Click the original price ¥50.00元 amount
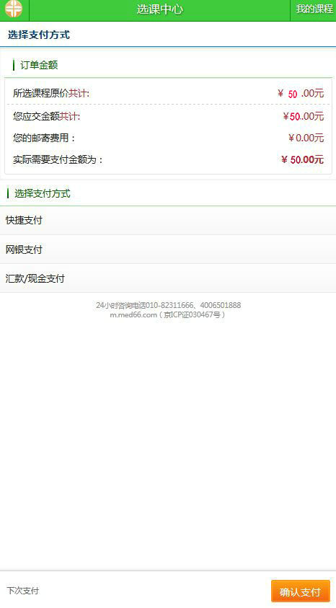Image resolution: width=336 pixels, height=608 pixels. pyautogui.click(x=301, y=94)
